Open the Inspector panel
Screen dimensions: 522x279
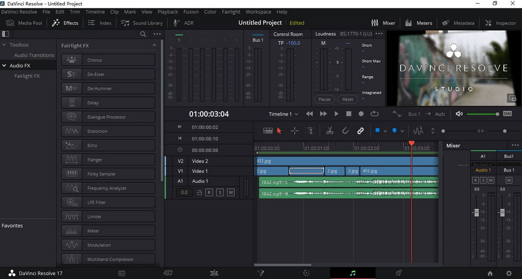(x=500, y=23)
